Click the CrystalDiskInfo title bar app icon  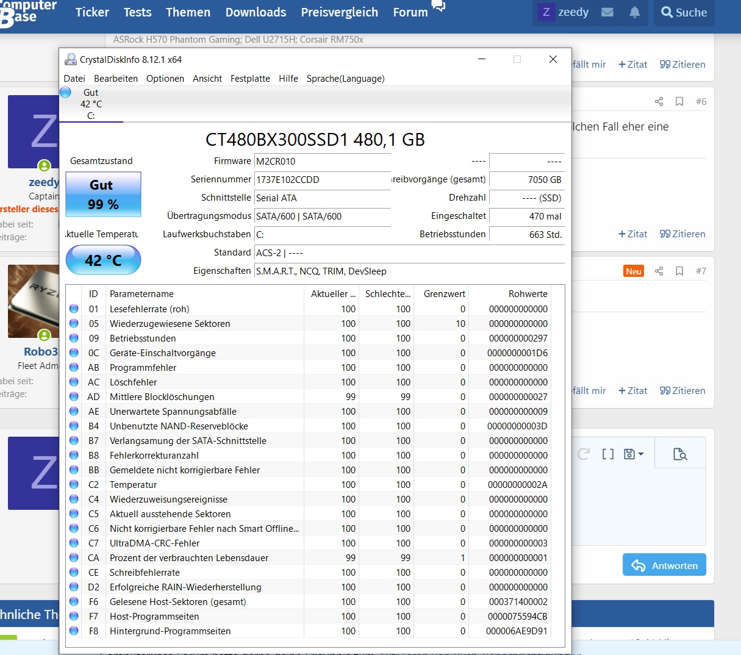(x=70, y=59)
